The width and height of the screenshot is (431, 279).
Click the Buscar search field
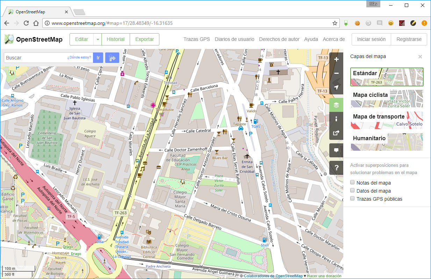point(35,58)
